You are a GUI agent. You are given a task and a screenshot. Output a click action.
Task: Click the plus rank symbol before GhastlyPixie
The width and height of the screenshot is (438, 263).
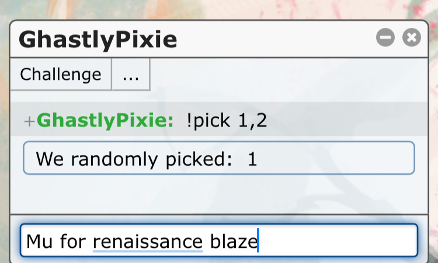click(x=29, y=121)
